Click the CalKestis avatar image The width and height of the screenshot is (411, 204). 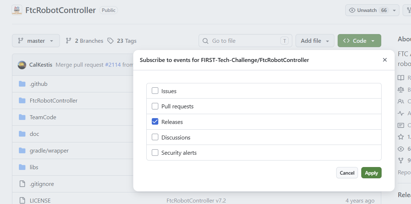click(22, 65)
